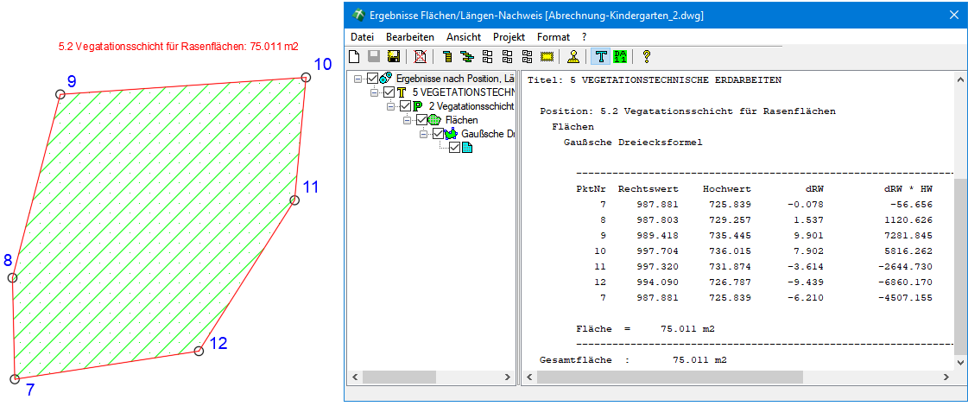
Task: Toggle the 'Flächen' node checkbox
Action: (421, 120)
